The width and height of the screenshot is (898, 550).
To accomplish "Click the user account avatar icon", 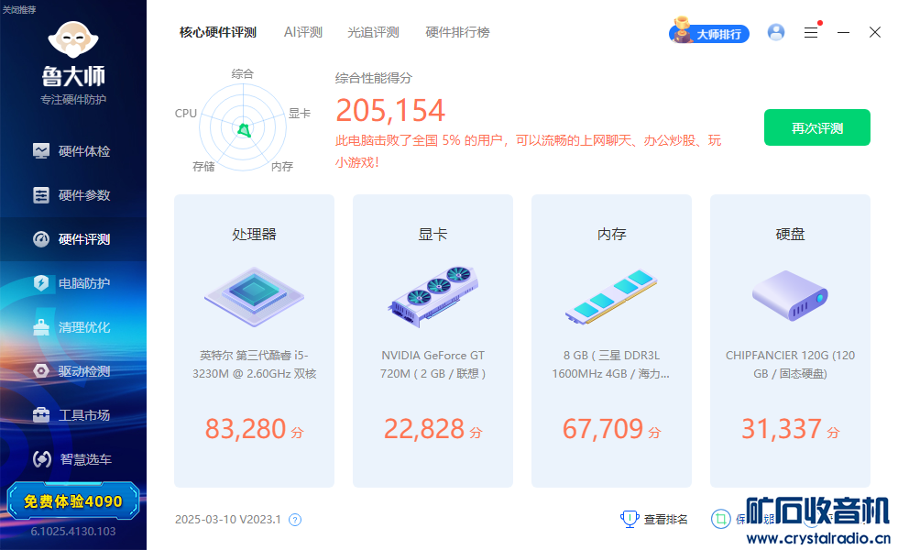I will pyautogui.click(x=776, y=32).
